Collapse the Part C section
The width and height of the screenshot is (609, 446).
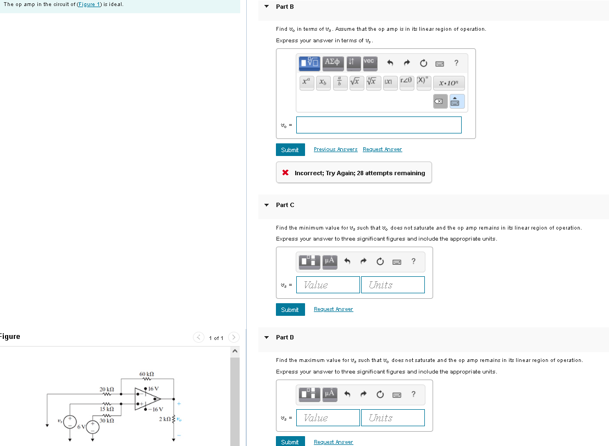[267, 205]
